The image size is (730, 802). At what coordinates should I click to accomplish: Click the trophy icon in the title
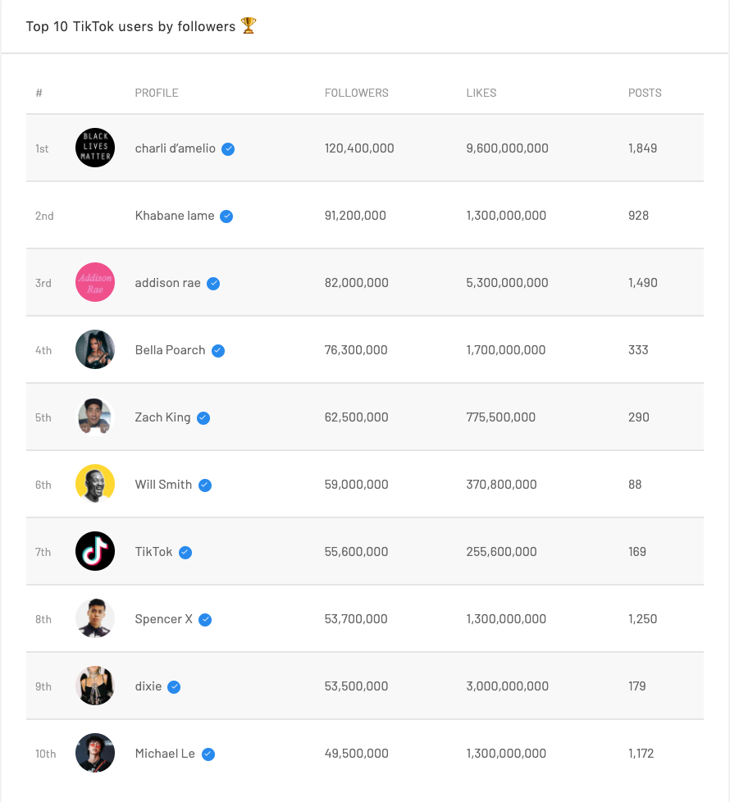coord(249,25)
